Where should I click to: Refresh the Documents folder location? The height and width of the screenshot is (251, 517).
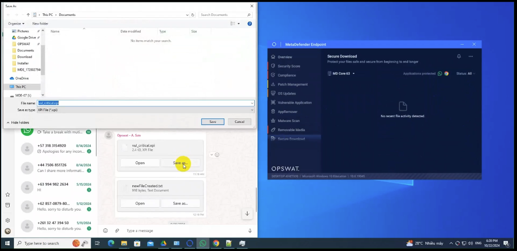pos(193,15)
